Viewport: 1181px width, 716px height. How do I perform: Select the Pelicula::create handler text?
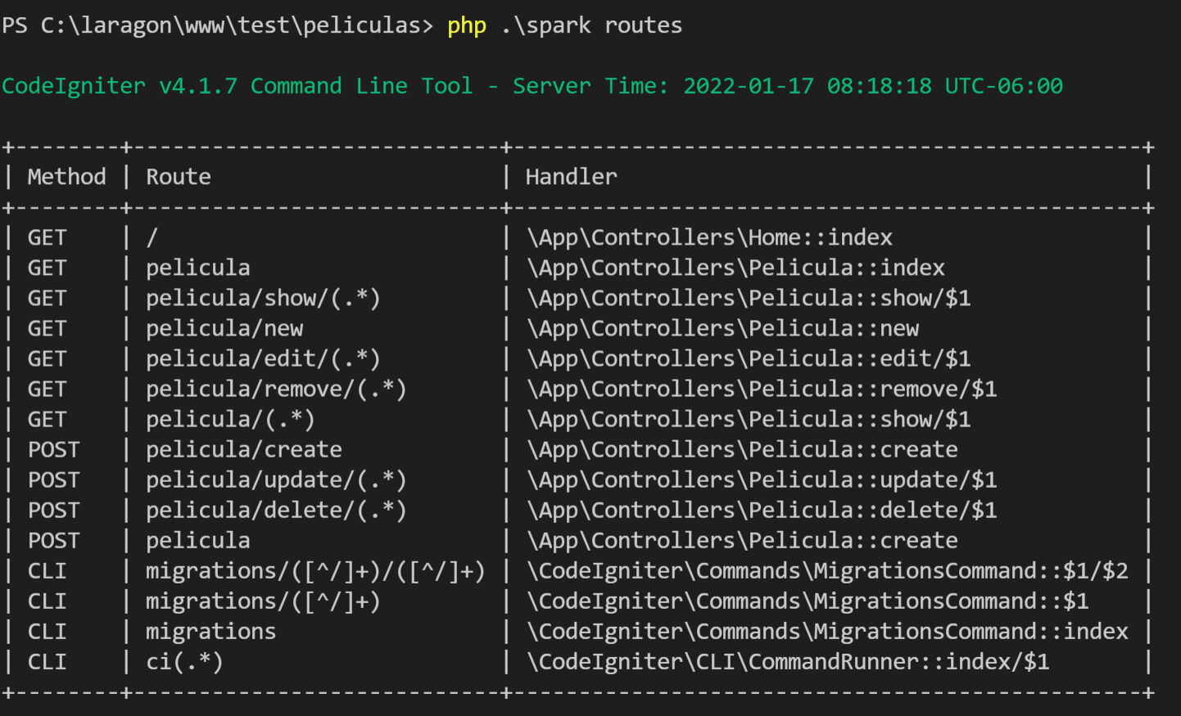[742, 448]
